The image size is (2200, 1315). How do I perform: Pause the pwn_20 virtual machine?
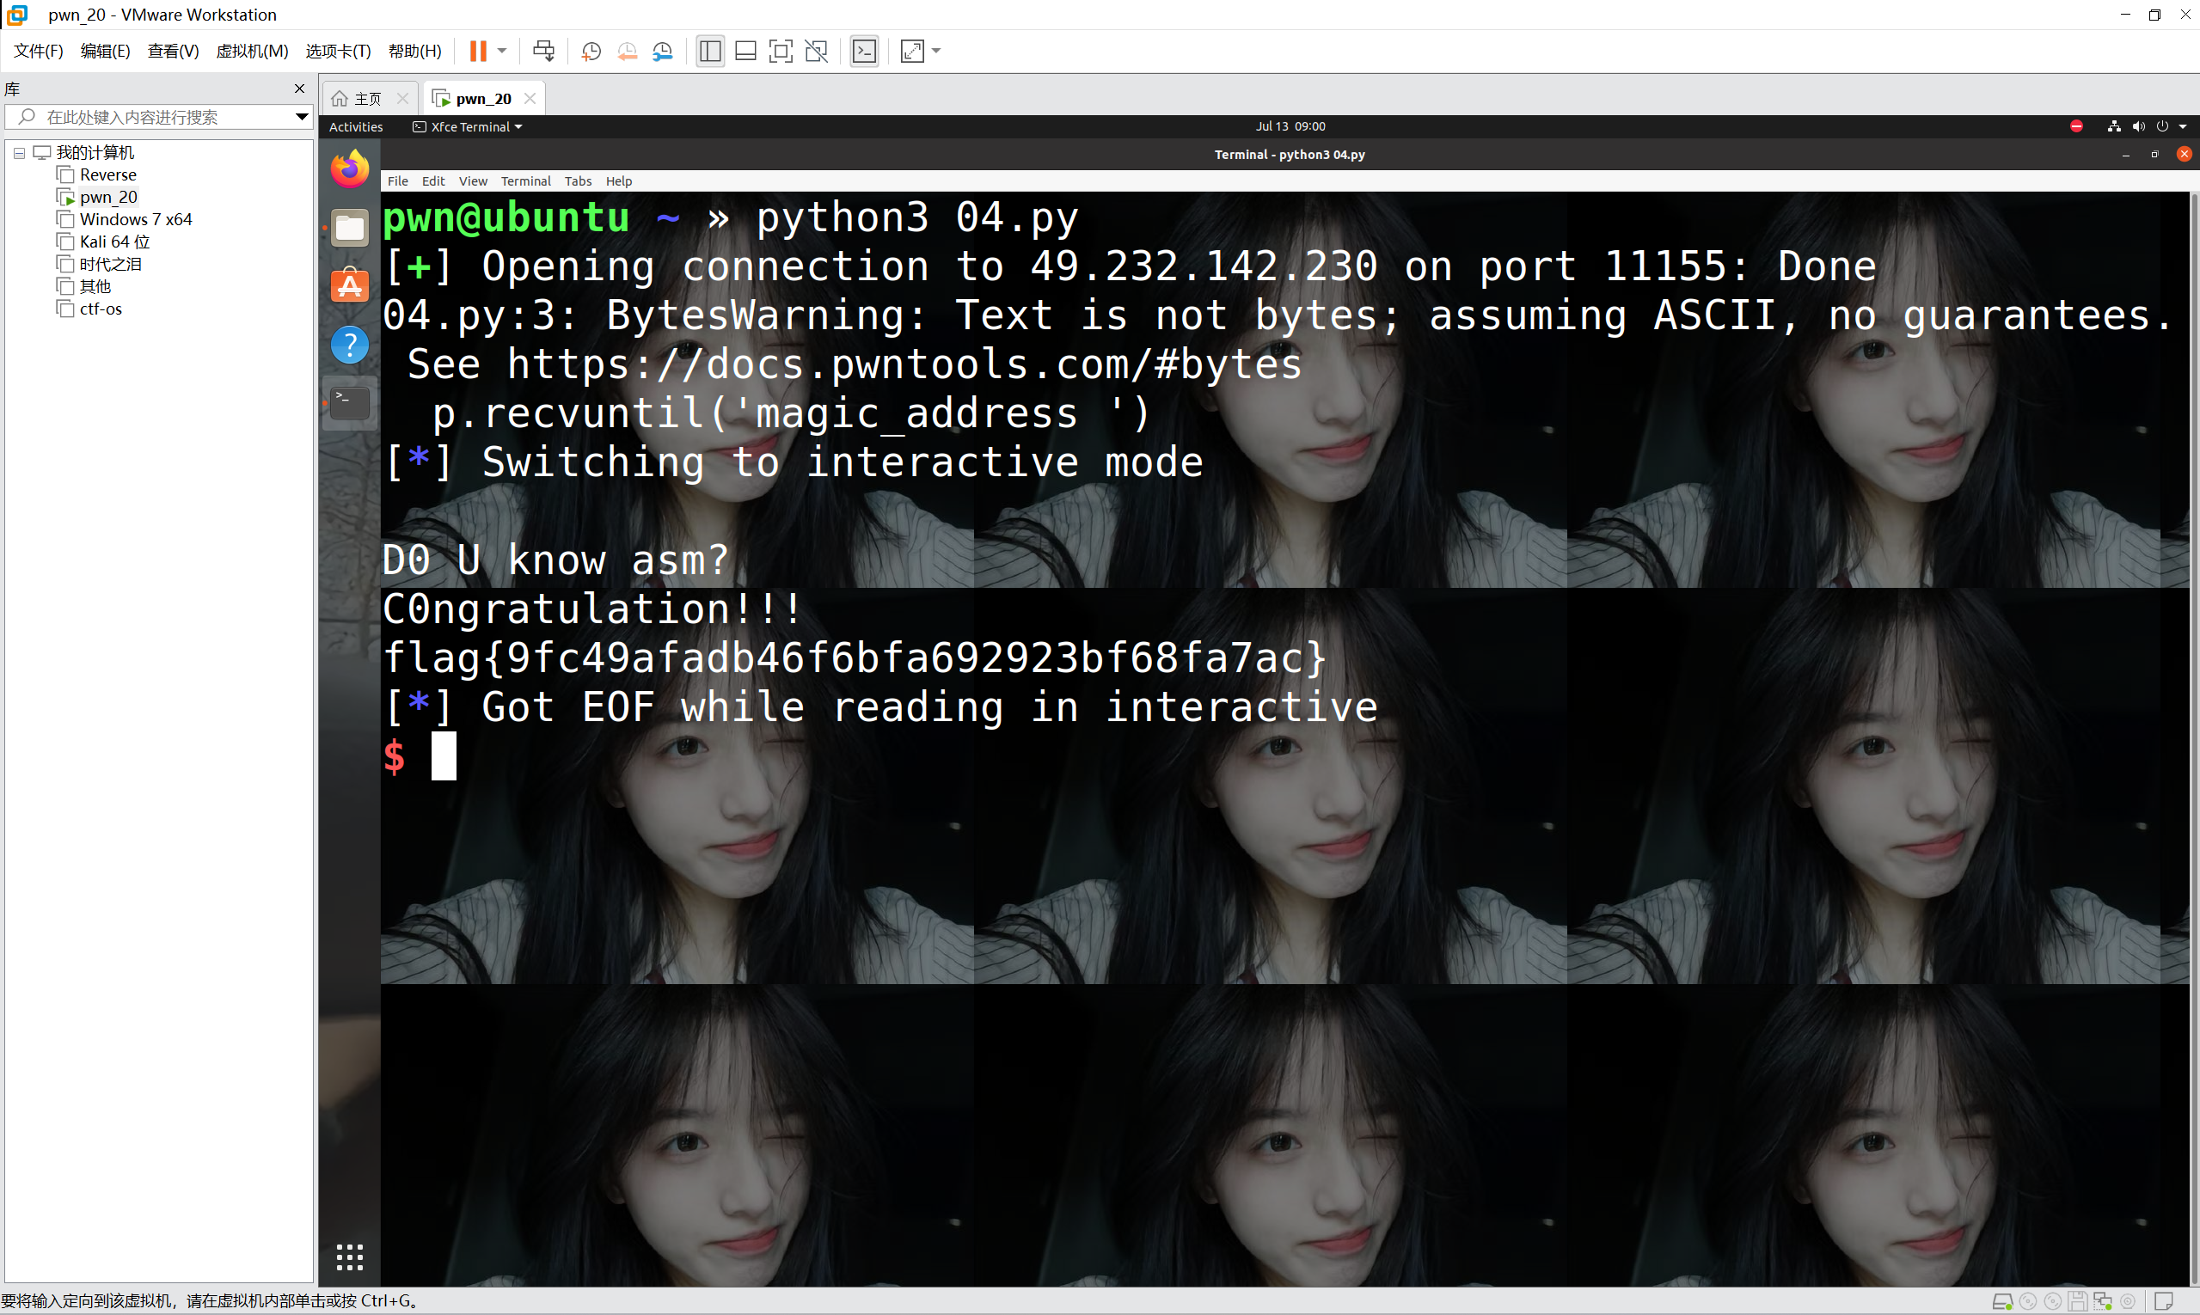(x=478, y=52)
